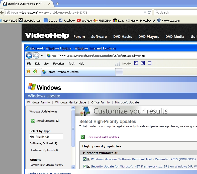The height and width of the screenshot is (174, 197).
Task: Click Install Updates (2) link
Action: [x=48, y=121]
